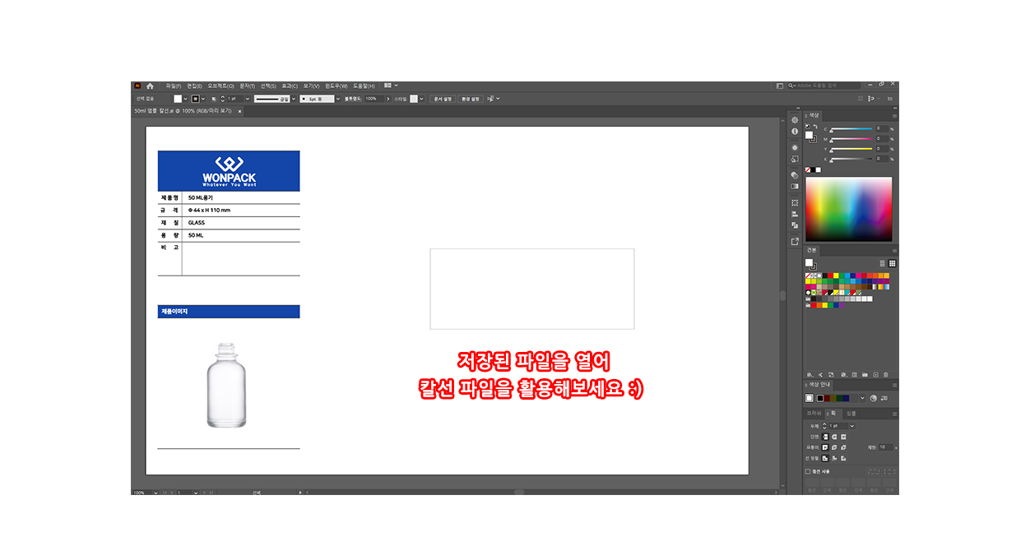Open the stroke weight dropdown in Stroke panel
The image size is (1030, 560).
coord(851,426)
